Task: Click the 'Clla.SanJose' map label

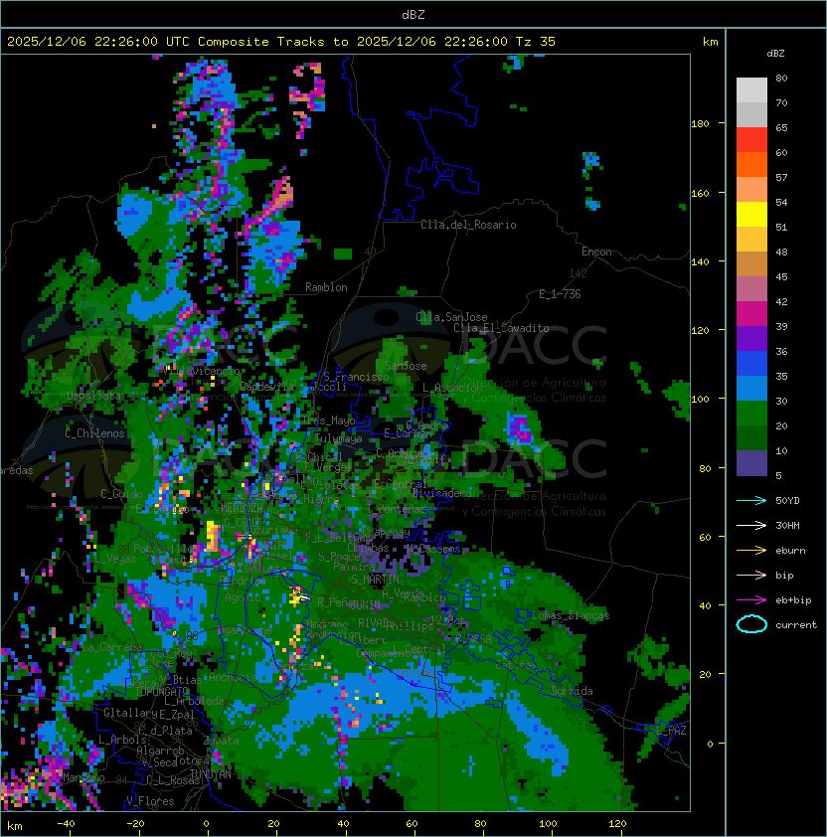Action: click(451, 317)
